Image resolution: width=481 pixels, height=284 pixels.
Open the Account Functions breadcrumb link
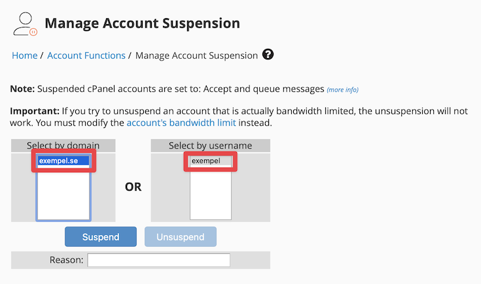[86, 55]
